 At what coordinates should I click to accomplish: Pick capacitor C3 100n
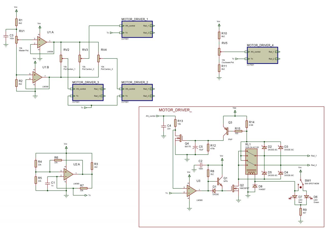coord(6,37)
